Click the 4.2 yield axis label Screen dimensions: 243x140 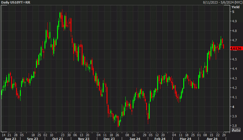(x=234, y=88)
